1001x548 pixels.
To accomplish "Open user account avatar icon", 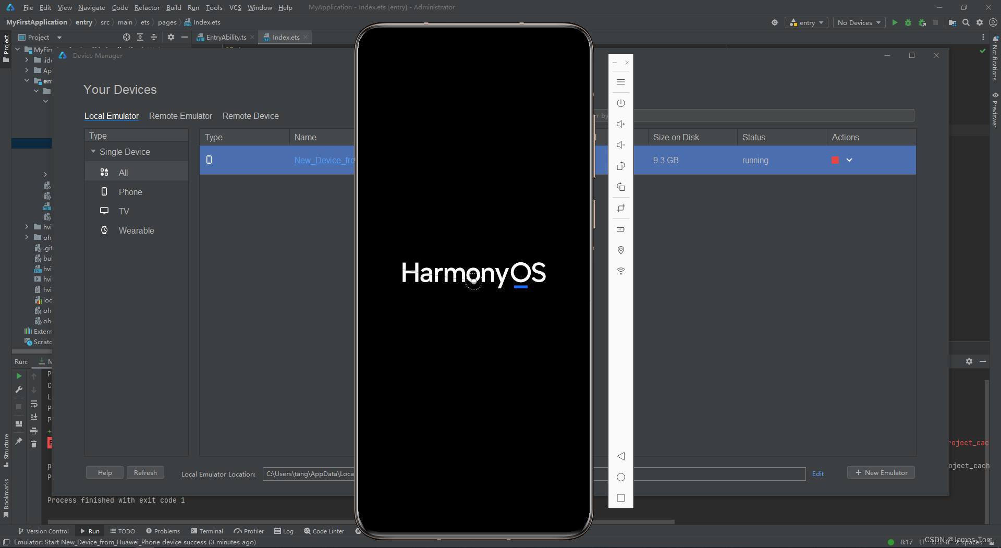I will point(993,22).
